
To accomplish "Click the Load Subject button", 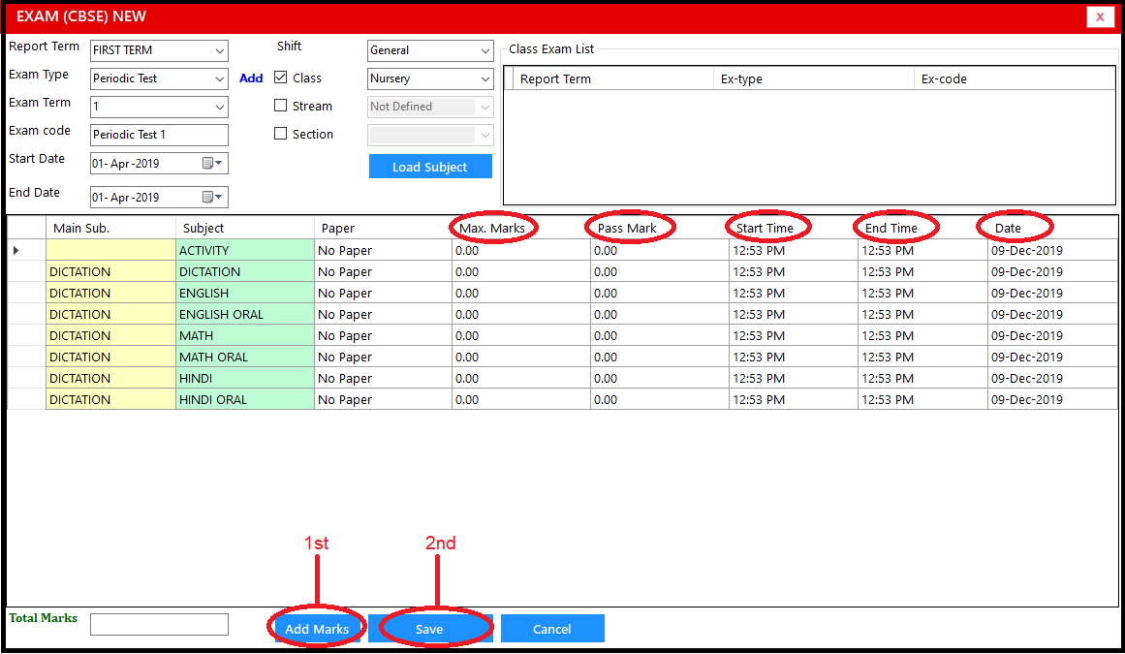I will click(430, 167).
